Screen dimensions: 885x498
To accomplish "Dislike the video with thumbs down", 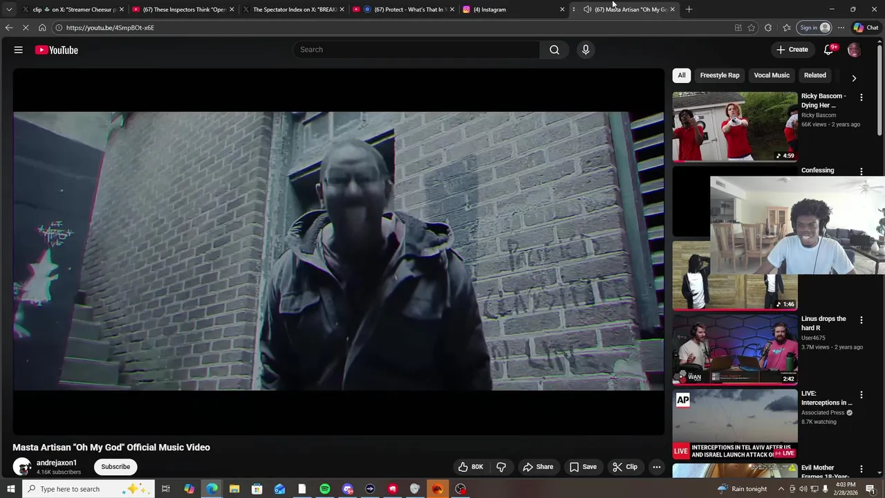I will pos(501,467).
